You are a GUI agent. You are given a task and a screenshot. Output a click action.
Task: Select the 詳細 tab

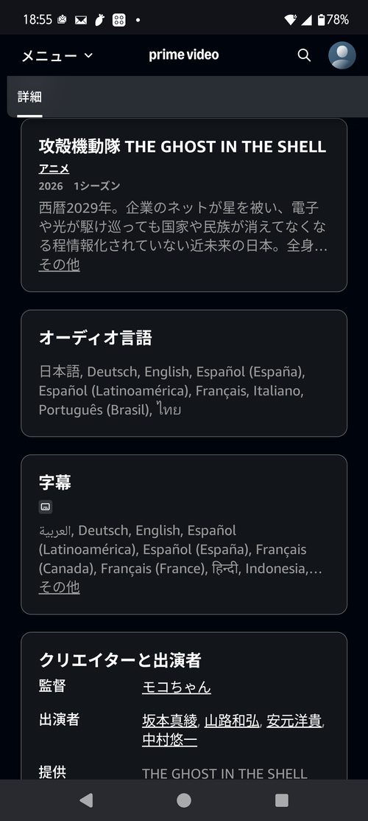point(29,97)
